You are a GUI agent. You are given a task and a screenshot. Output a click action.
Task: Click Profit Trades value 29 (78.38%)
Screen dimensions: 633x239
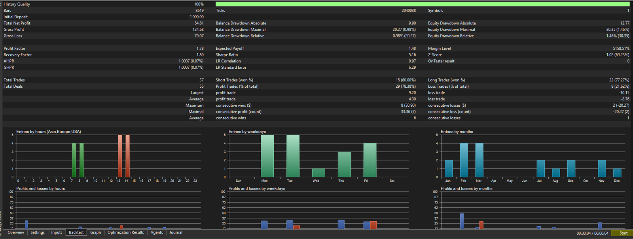point(406,87)
